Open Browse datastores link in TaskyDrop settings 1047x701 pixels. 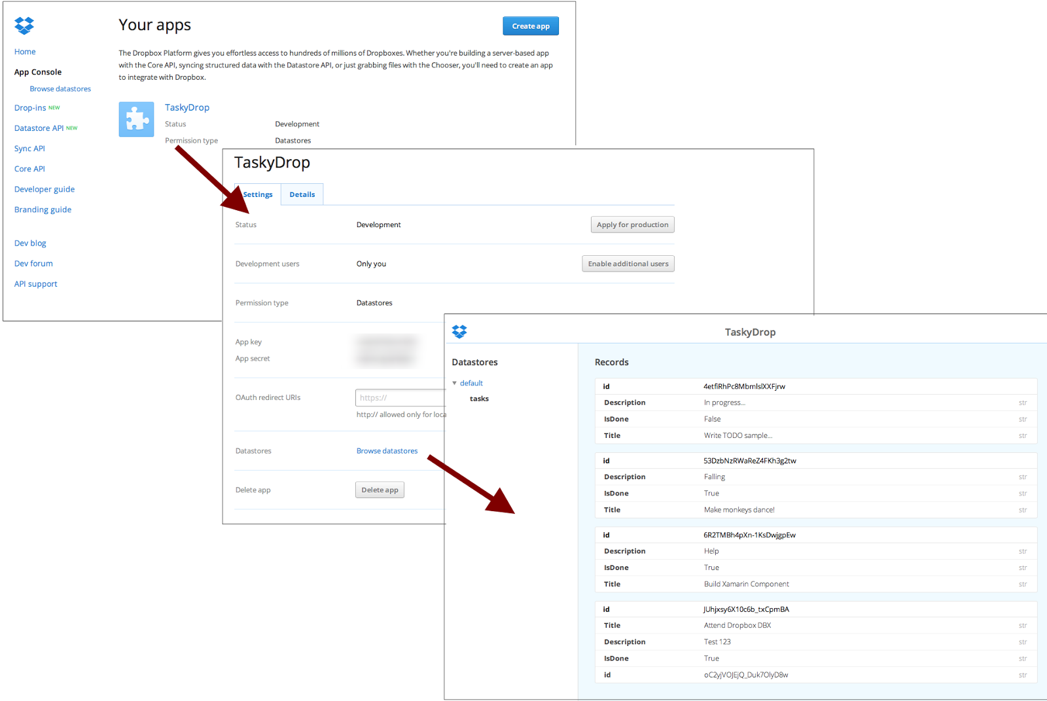(387, 451)
